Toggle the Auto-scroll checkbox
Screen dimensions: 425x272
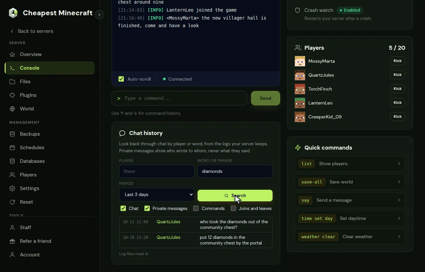pos(121,79)
